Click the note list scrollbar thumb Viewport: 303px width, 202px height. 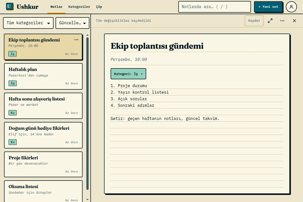tap(87, 113)
